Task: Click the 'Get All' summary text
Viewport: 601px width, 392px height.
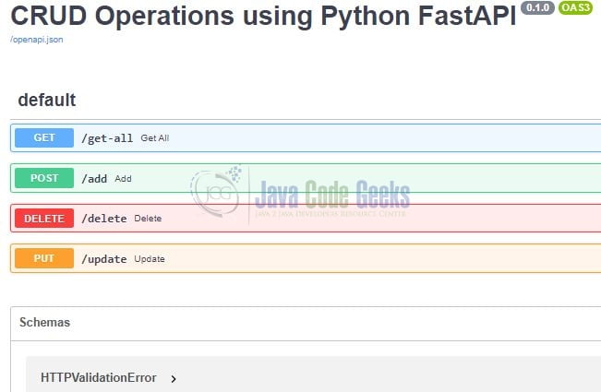Action: tap(155, 138)
